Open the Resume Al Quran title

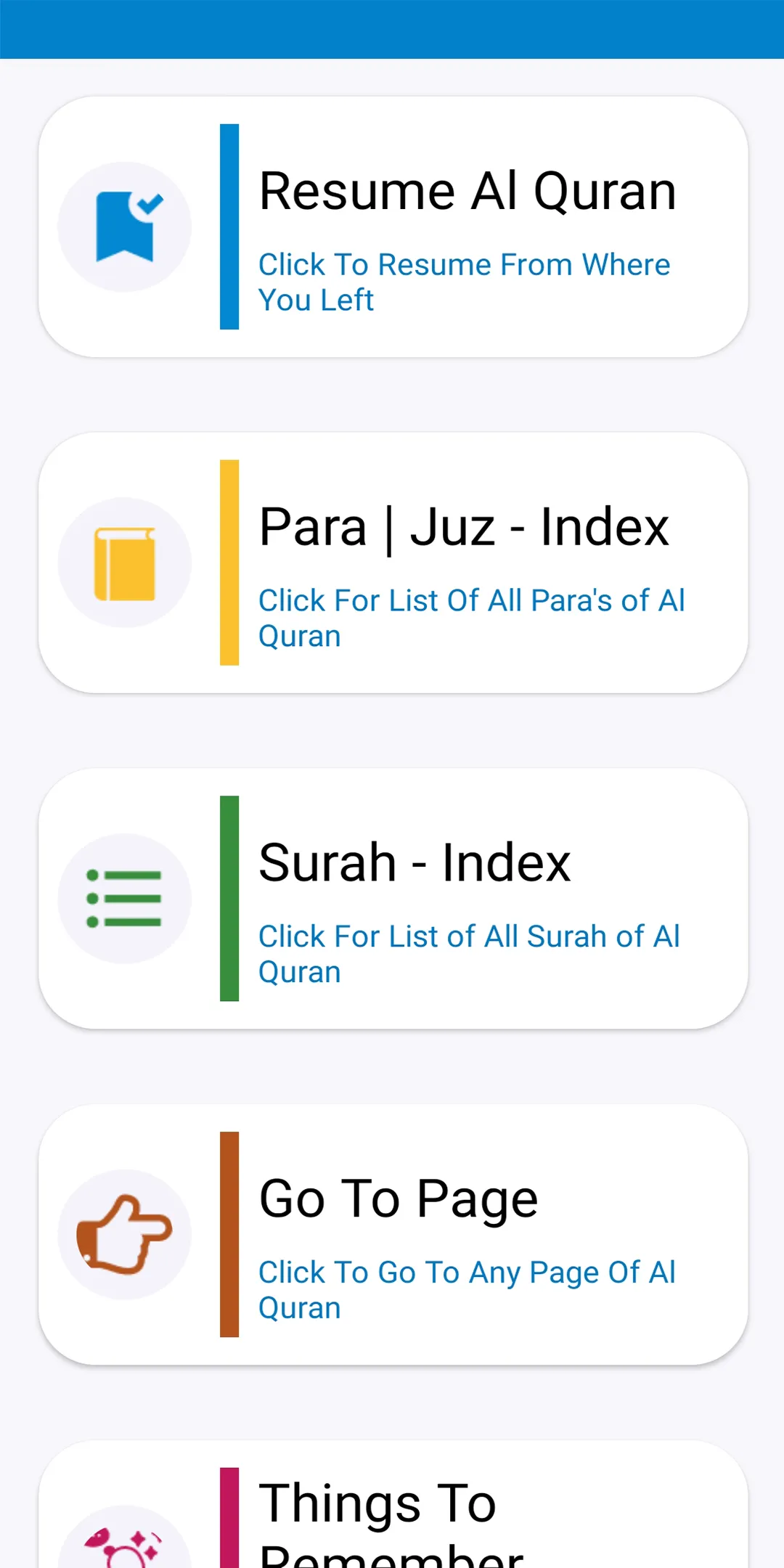pos(467,192)
